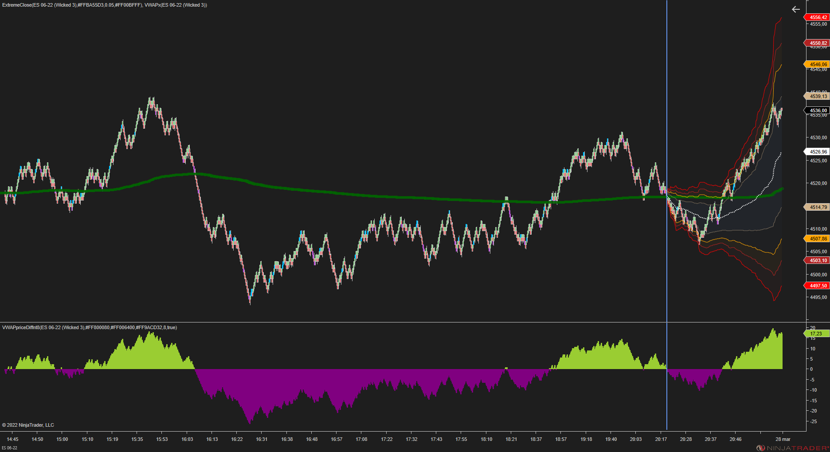Viewport: 830px width, 452px height.
Task: Click the red 4497,50 price marker
Action: (817, 286)
